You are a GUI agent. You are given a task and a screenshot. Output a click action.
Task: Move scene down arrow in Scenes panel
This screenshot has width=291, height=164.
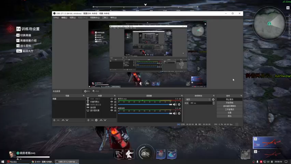tap(67, 120)
